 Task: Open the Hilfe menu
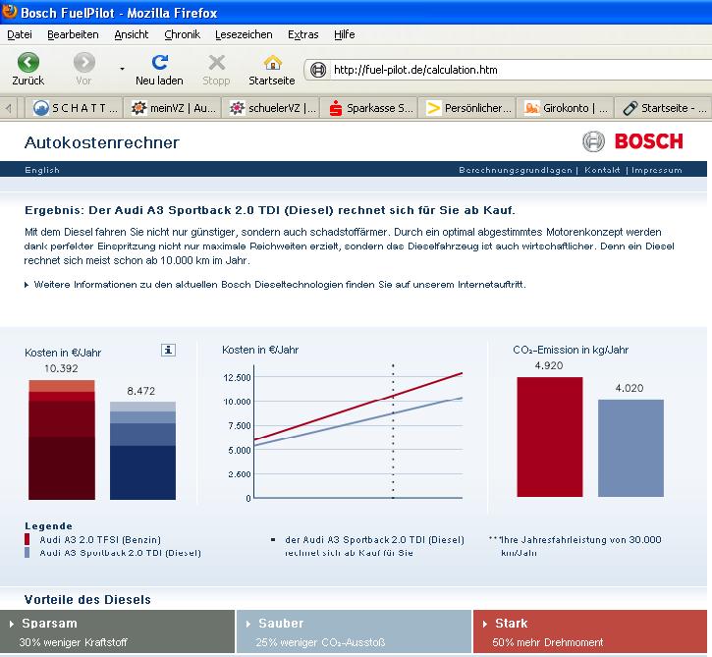pos(344,34)
